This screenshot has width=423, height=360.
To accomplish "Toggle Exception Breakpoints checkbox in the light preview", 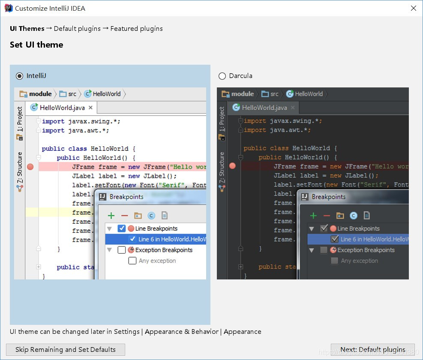I will pos(122,250).
